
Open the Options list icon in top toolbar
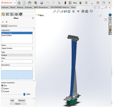tap(70, 3)
